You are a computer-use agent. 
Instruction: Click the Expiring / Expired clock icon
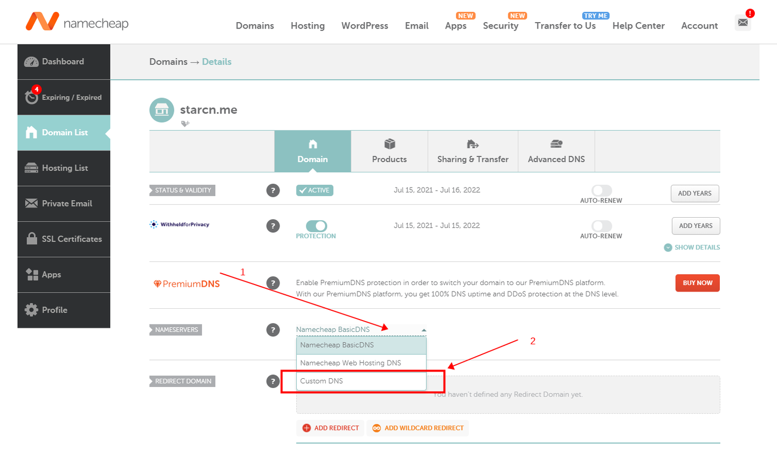coord(31,97)
